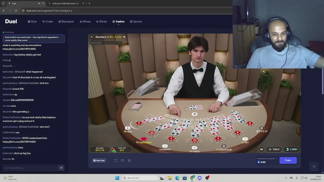324x182 pixels.
Task: Open the Windows Start menu
Action: (x=117, y=178)
